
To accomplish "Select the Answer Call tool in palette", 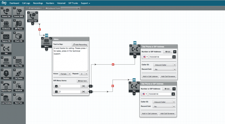I will [6, 12].
